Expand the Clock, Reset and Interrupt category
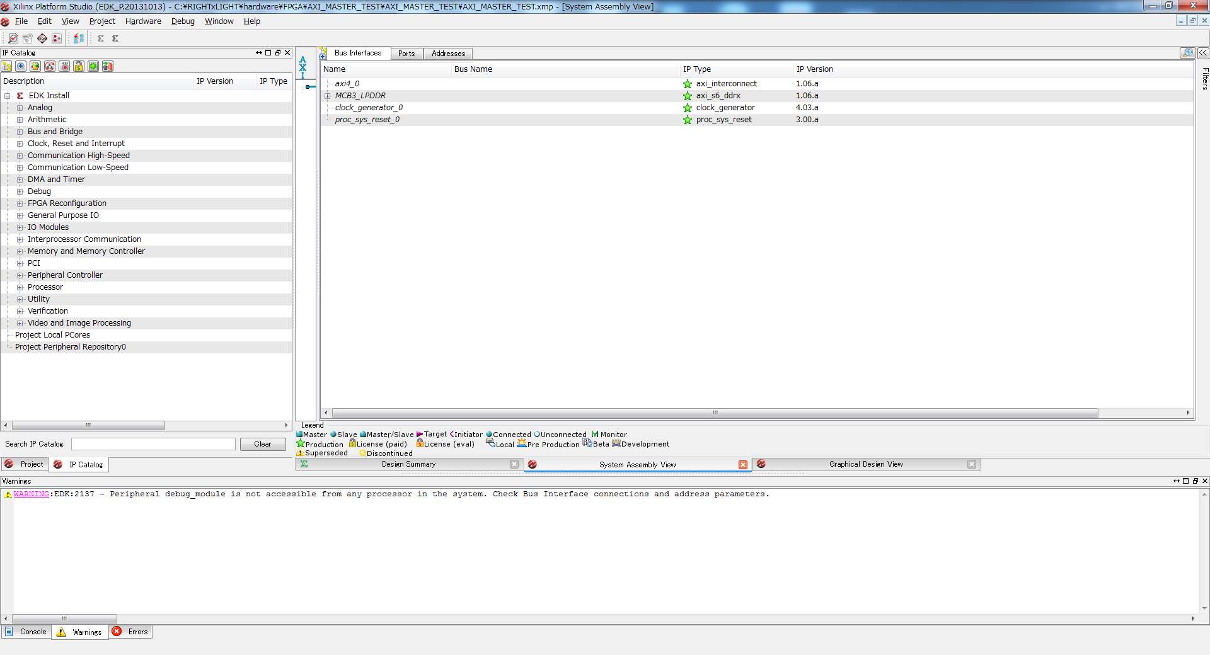 (x=20, y=144)
